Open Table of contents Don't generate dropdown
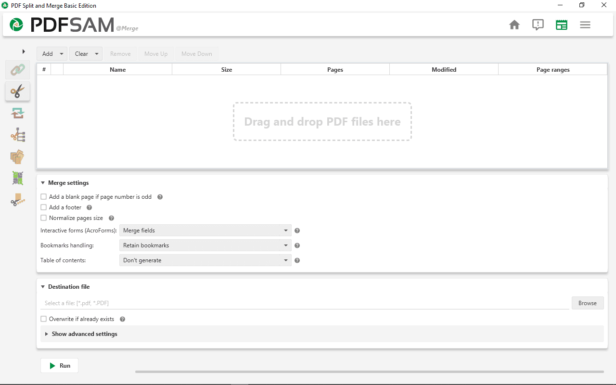Image resolution: width=616 pixels, height=385 pixels. [x=205, y=260]
